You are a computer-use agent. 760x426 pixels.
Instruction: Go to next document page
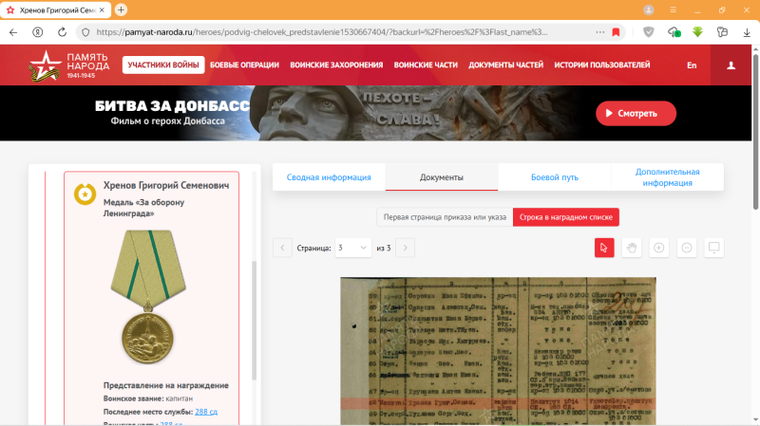[406, 248]
